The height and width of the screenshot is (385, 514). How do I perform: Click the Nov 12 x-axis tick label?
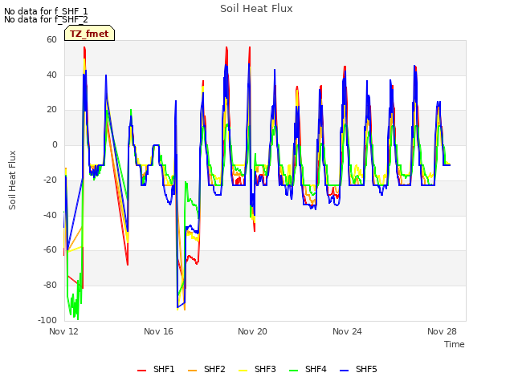point(64,331)
